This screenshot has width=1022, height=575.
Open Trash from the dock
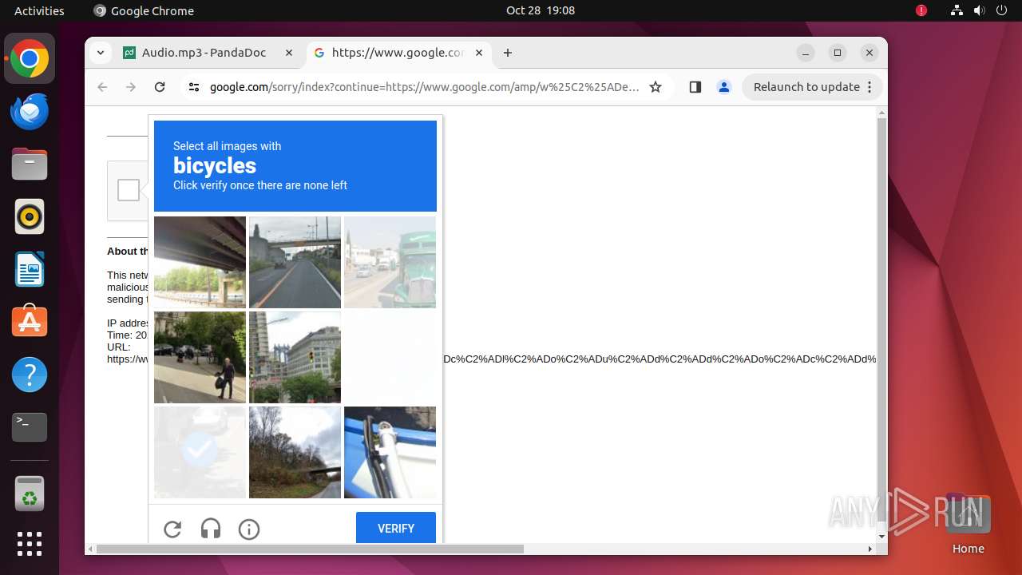pyautogui.click(x=30, y=494)
